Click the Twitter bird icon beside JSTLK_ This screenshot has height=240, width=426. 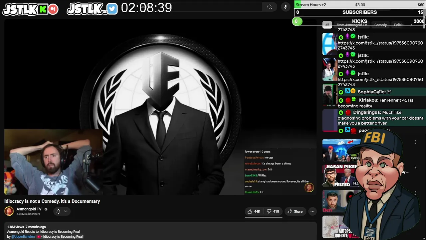pos(112,9)
